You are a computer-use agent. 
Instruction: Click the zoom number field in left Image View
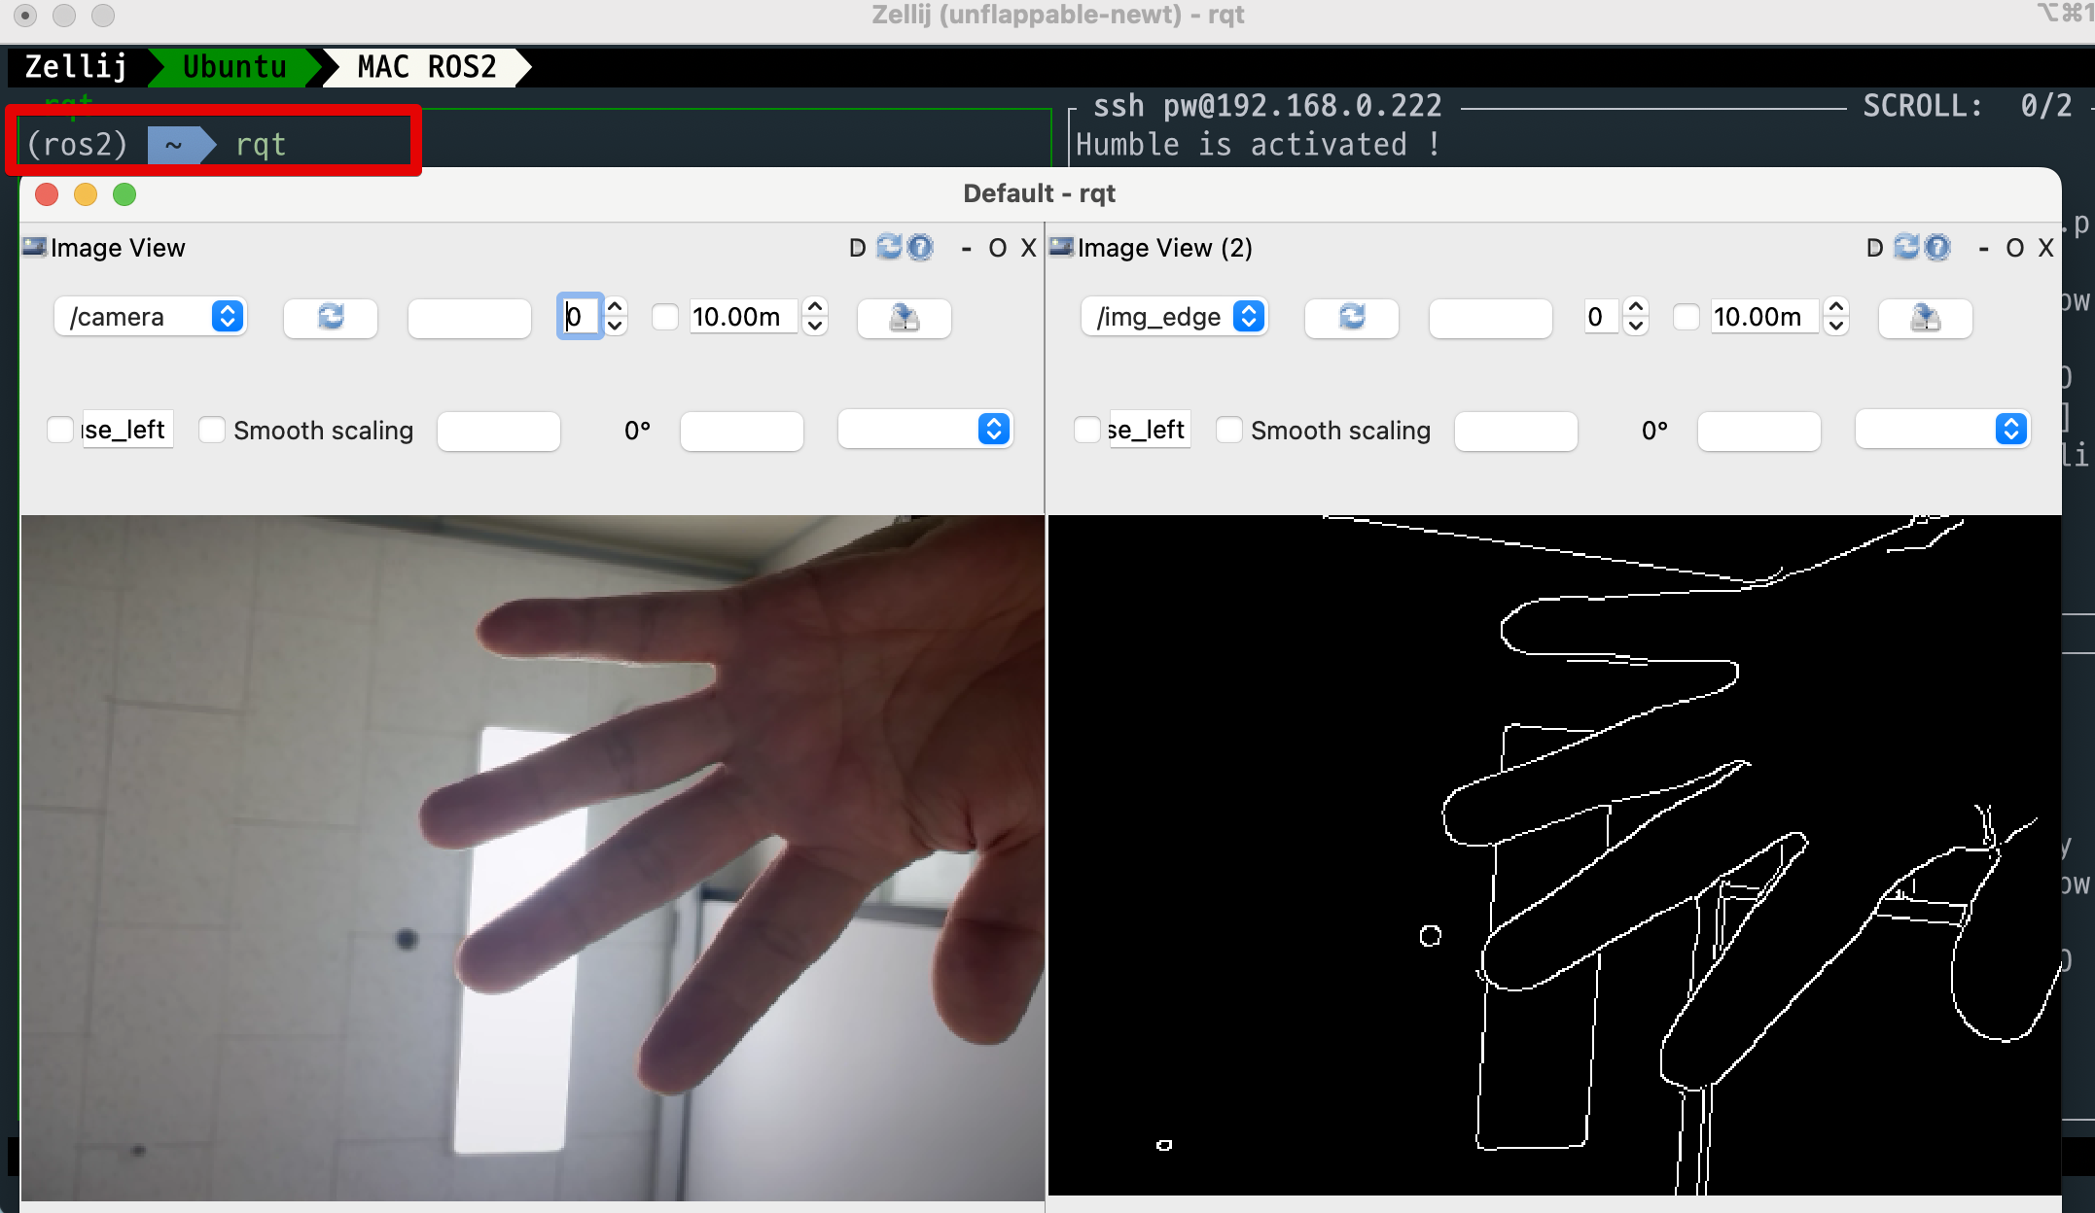tap(580, 317)
